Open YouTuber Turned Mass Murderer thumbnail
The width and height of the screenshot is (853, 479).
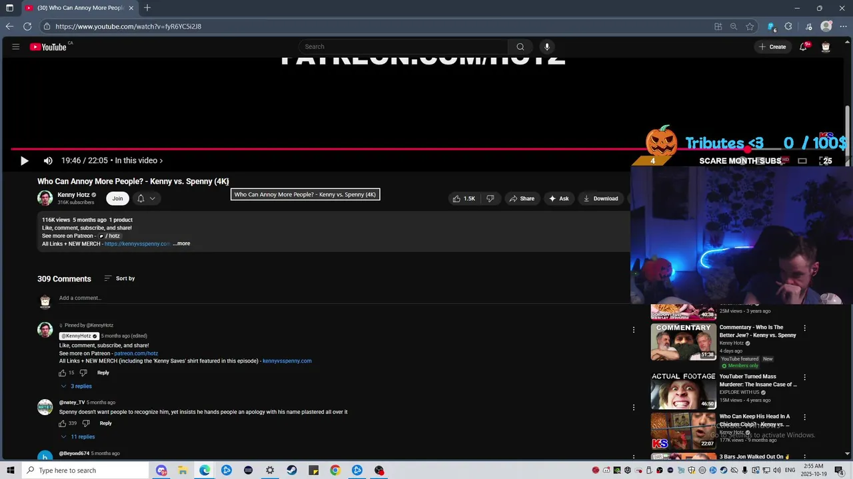683,391
